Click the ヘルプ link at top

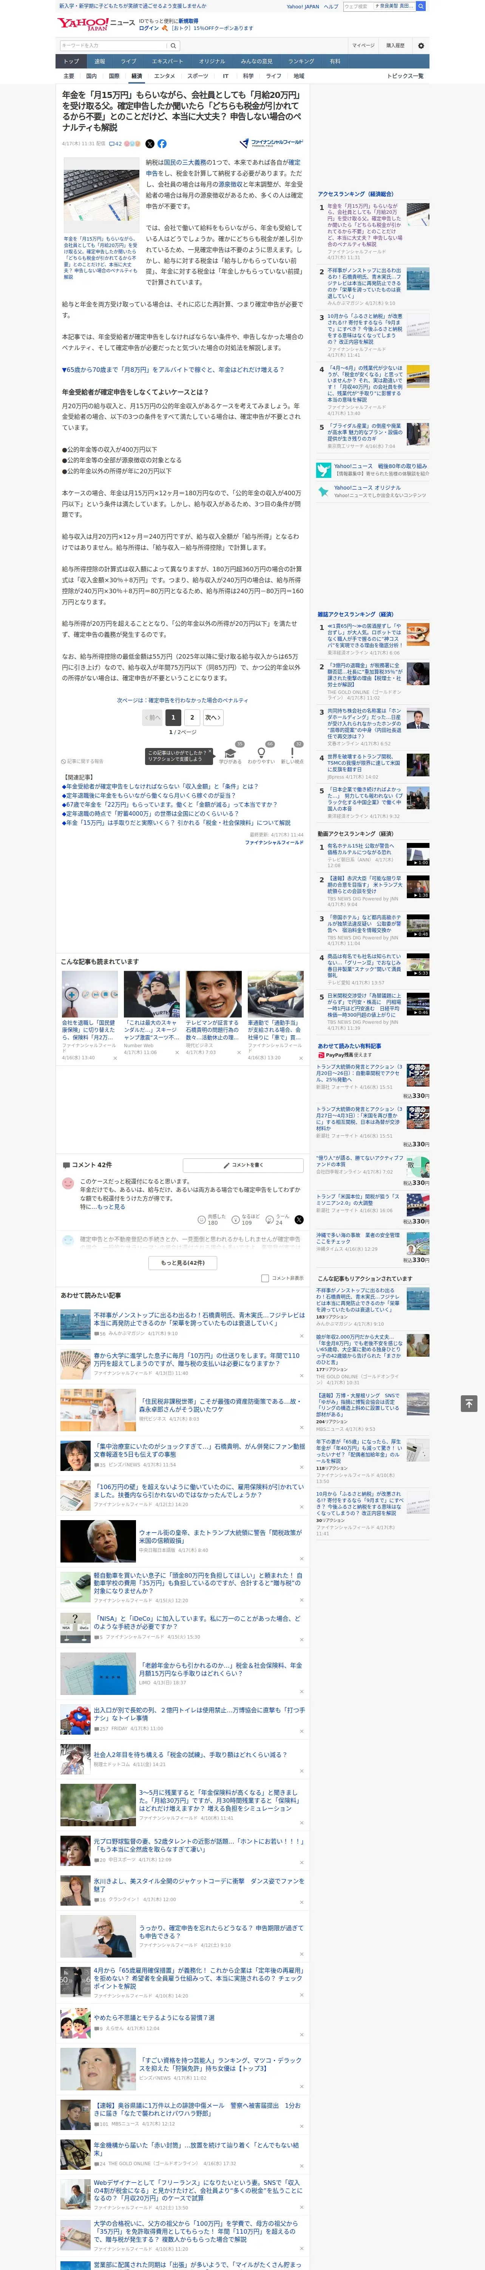331,6
